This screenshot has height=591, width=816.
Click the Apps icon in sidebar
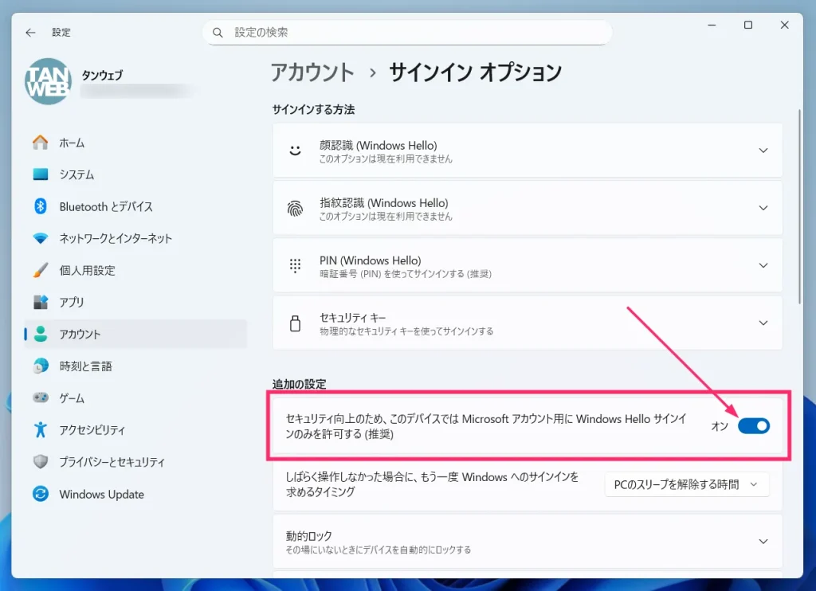pos(40,302)
